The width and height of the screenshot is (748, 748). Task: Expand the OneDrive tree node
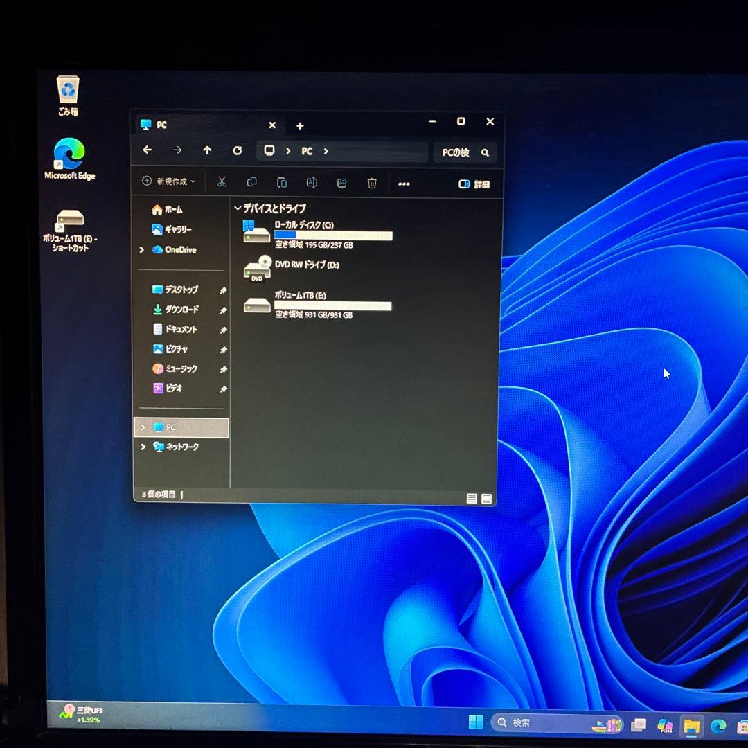(142, 249)
